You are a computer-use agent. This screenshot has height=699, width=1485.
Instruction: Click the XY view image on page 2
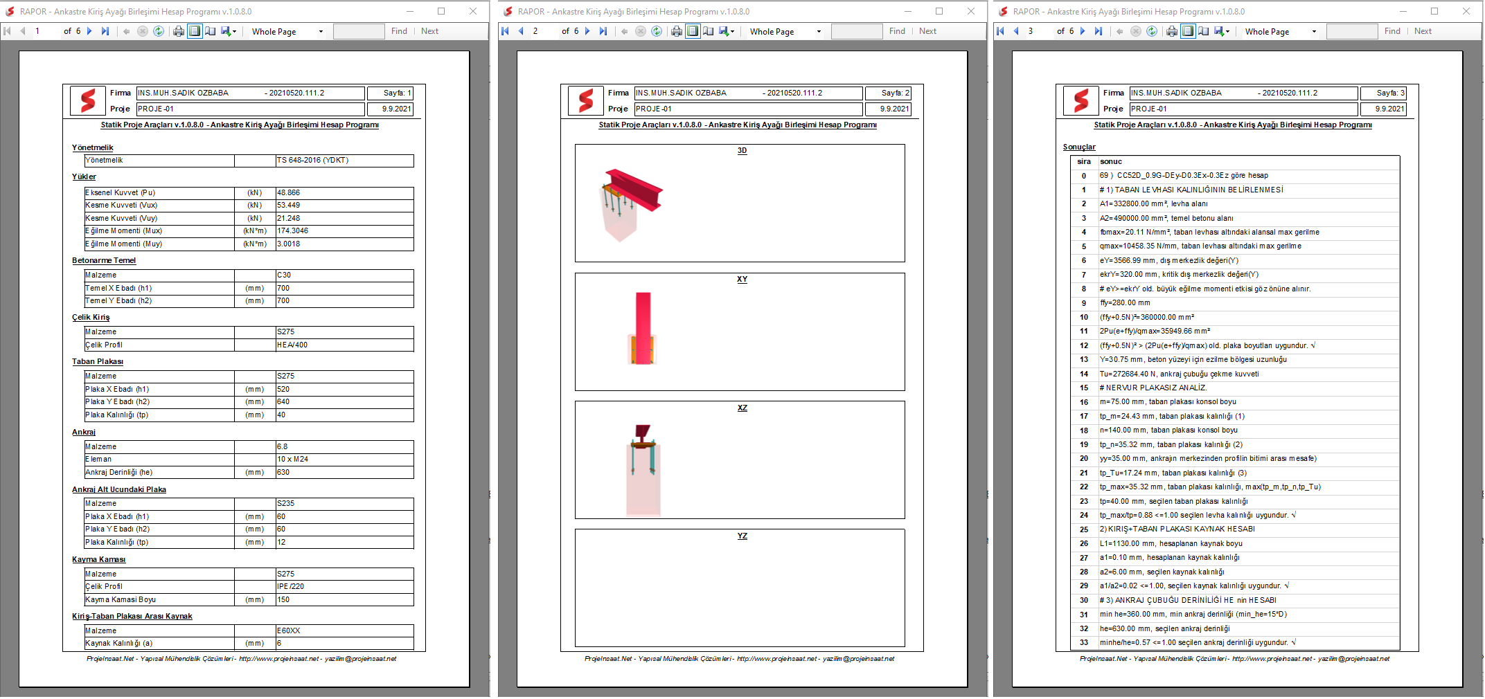pyautogui.click(x=643, y=329)
